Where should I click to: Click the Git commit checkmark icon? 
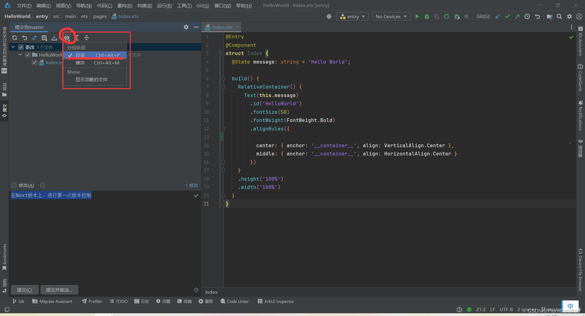coord(507,16)
